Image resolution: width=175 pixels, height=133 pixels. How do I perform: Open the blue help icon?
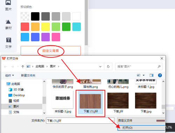click(160, 75)
